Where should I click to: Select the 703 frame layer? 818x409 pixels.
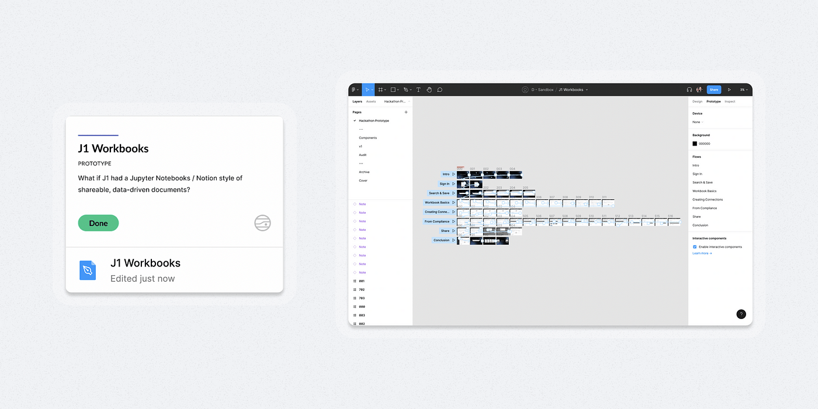[x=362, y=298]
